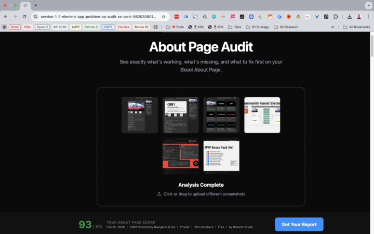This screenshot has height=234, width=374.
Task: Click the upload icon beside upload text
Action: point(159,194)
